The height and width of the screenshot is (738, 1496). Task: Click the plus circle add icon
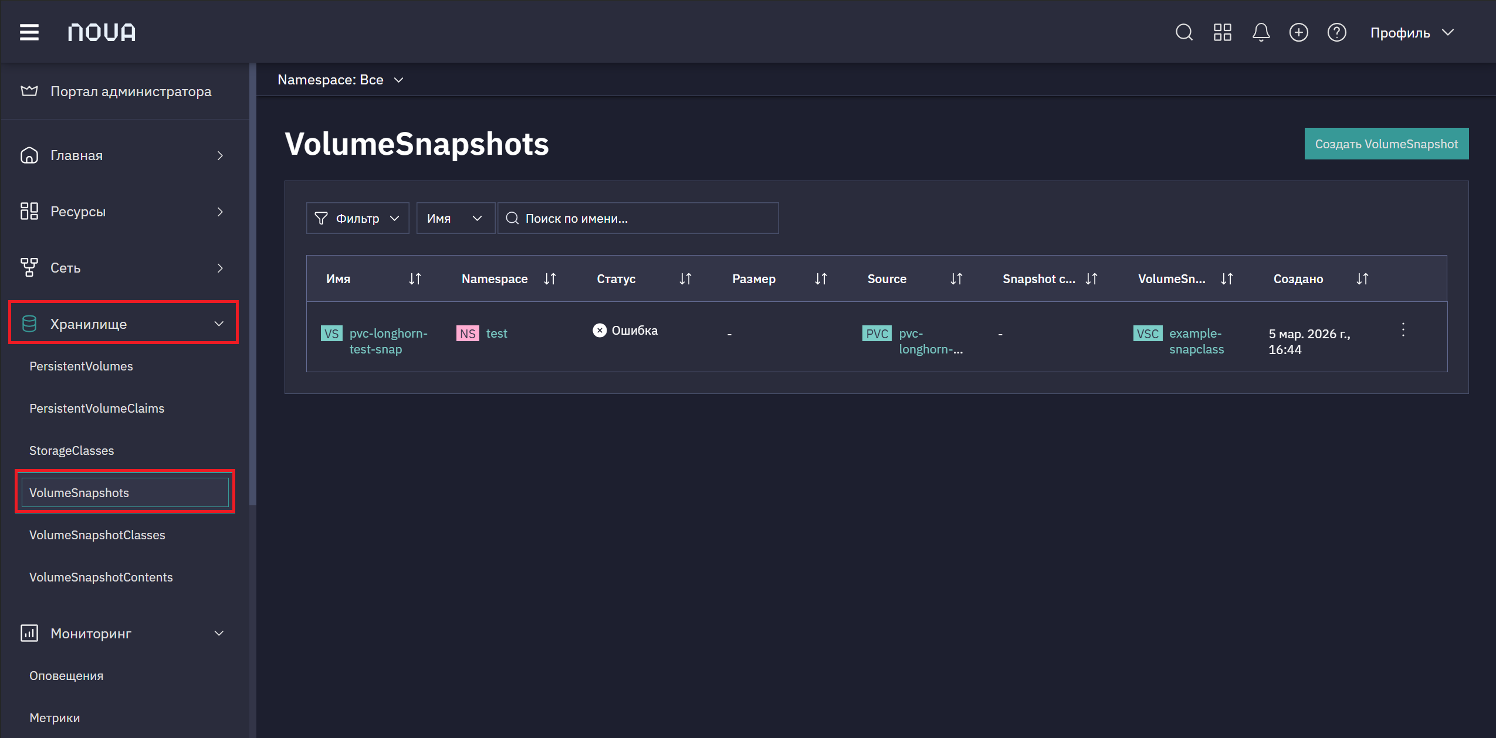click(1299, 32)
